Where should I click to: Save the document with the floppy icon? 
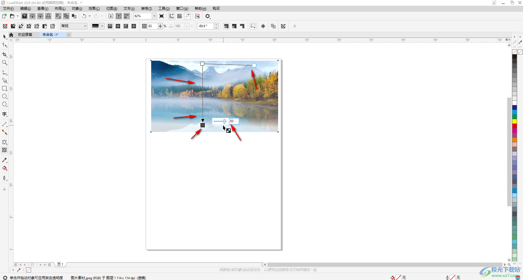tap(25, 16)
